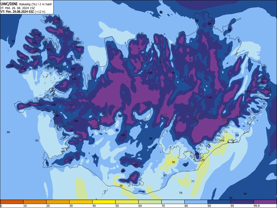Select the 80–90 light blue legend swatch
Image resolution: width=277 pixels, height=208 pixels.
click(196, 202)
